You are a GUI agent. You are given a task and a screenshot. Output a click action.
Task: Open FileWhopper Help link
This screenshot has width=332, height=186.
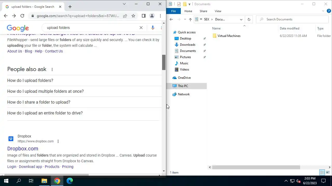(38, 51)
